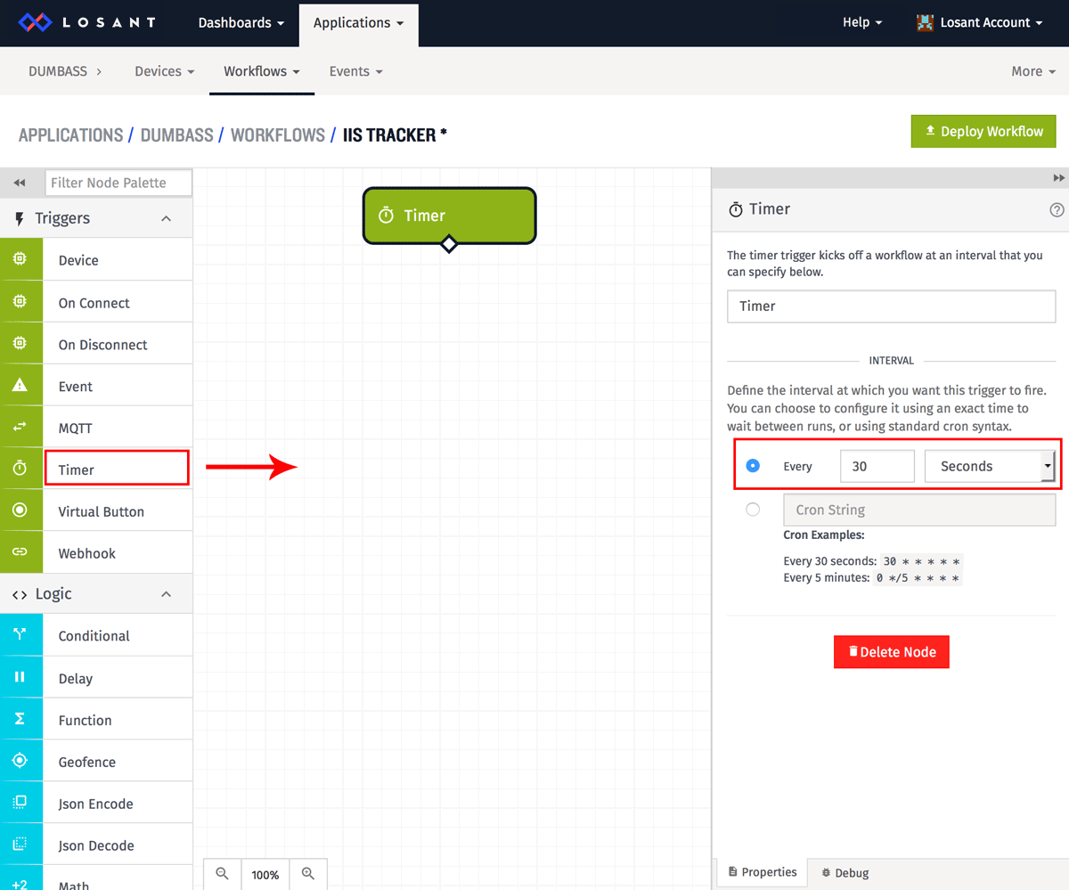This screenshot has height=890, width=1069.
Task: Collapse the properties panel with double-arrow icon
Action: (1058, 178)
